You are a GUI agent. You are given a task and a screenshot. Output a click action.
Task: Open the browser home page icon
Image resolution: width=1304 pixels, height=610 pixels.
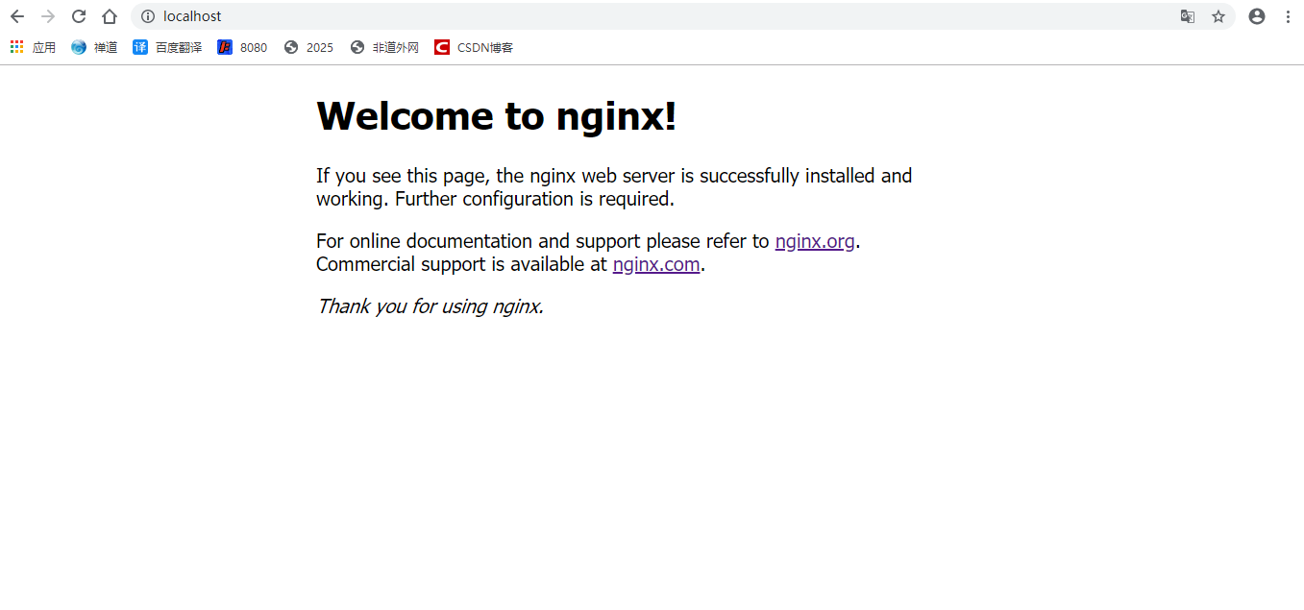point(110,16)
